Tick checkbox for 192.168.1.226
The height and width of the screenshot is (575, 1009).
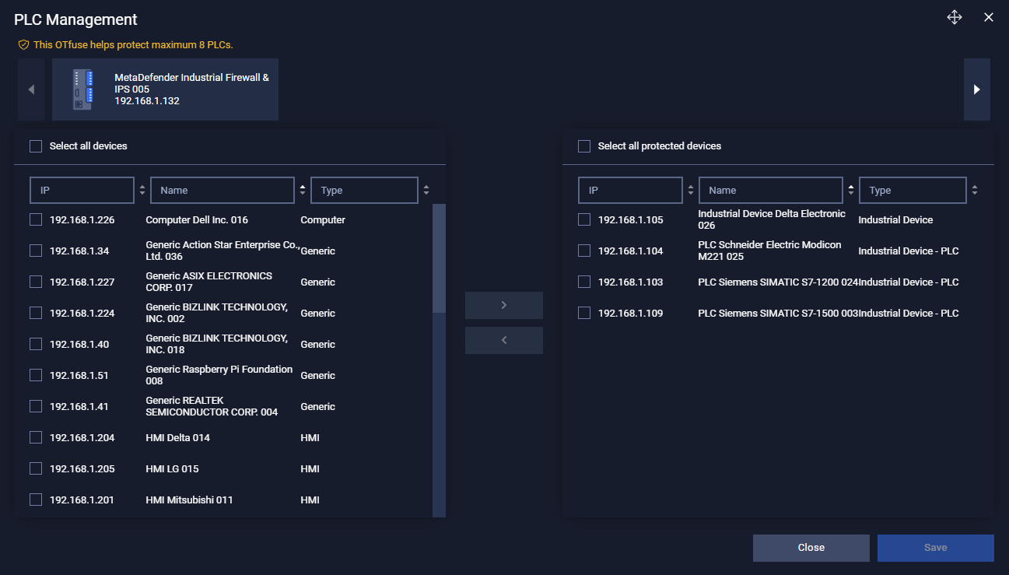pos(36,219)
